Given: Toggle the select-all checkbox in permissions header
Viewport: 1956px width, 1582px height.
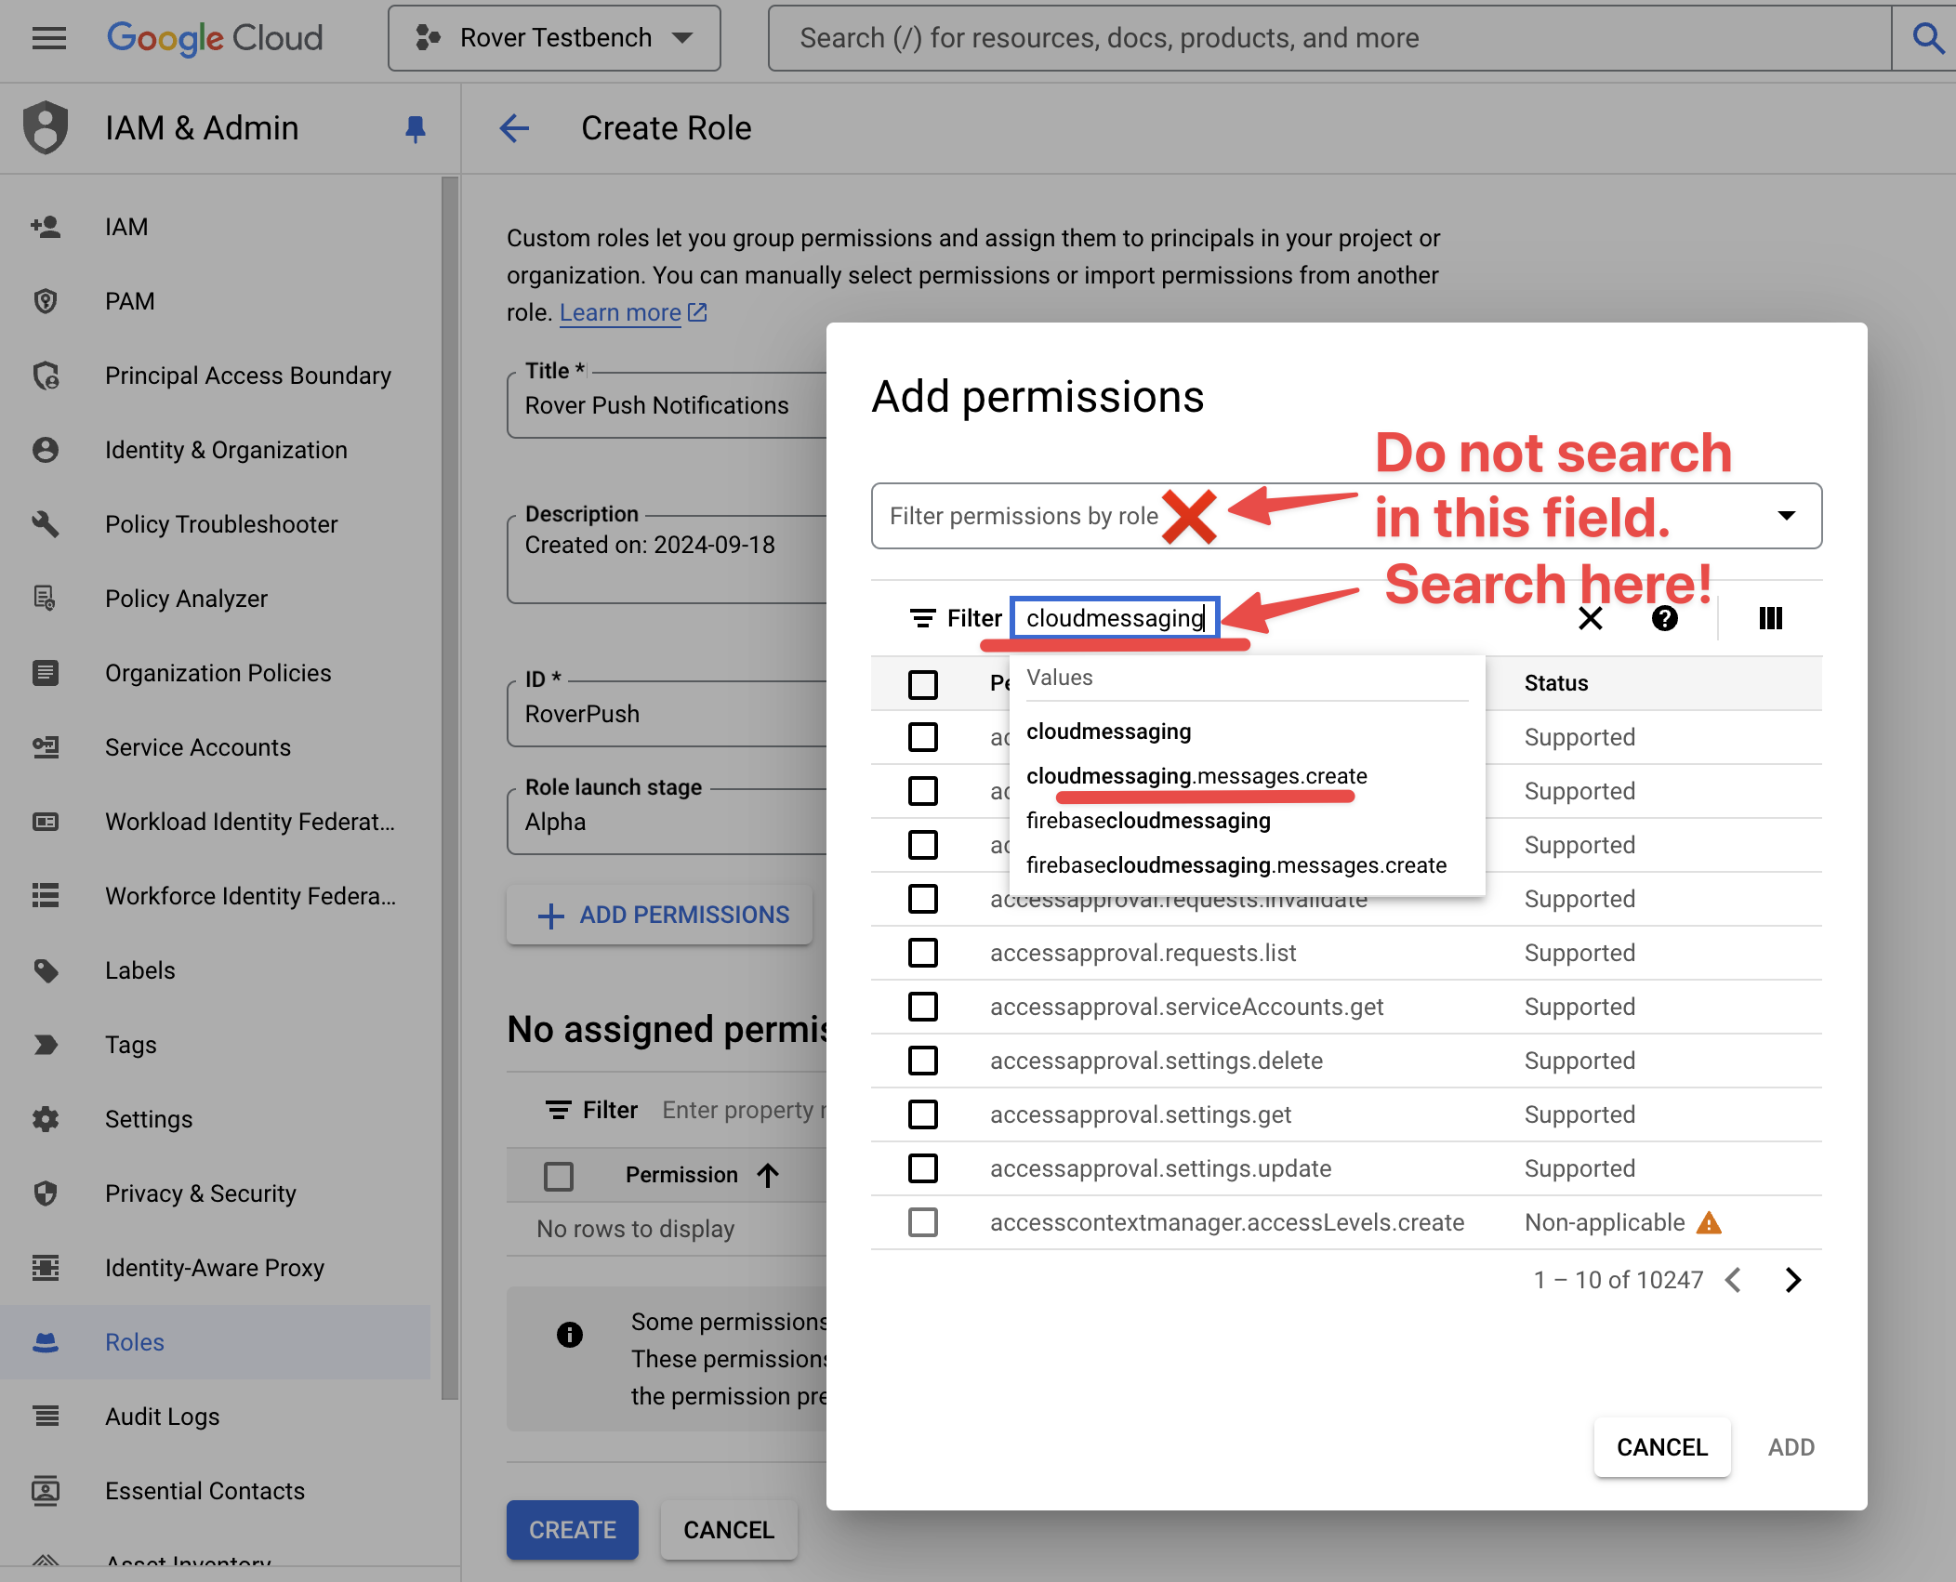Looking at the screenshot, I should pos(922,684).
